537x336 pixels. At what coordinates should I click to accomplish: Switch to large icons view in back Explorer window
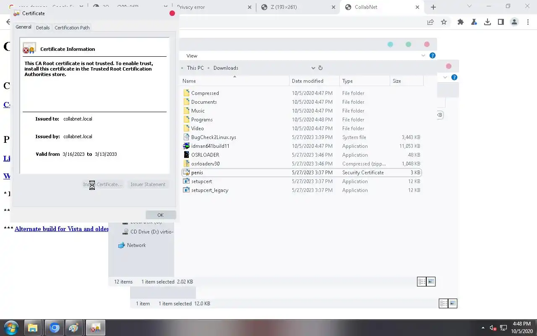[453, 303]
